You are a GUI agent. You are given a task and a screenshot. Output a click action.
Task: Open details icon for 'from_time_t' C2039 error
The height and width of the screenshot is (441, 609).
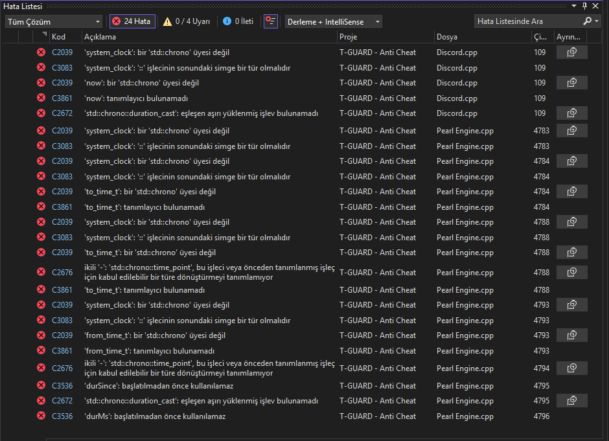point(571,335)
